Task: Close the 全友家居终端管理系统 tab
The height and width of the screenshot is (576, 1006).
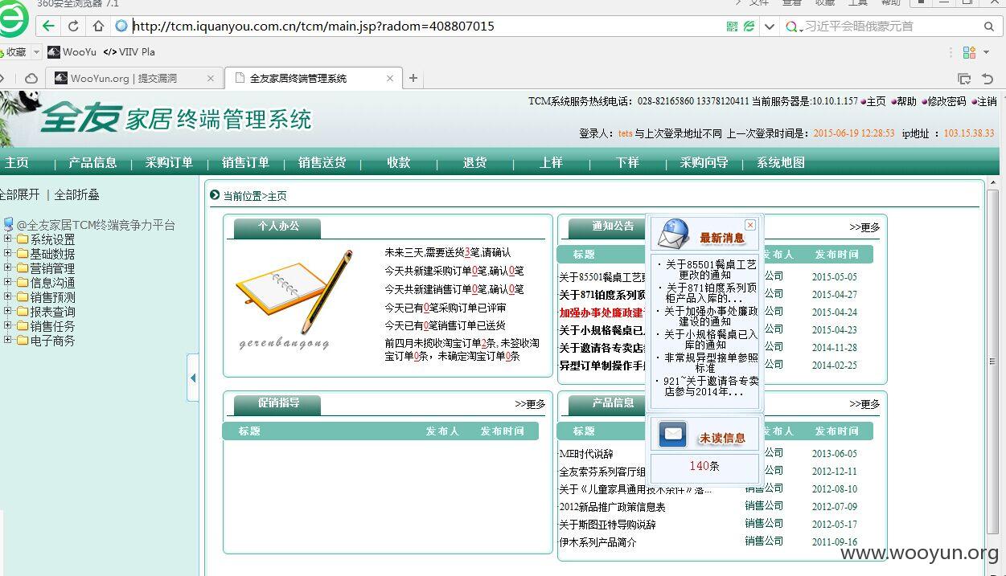Action: (x=390, y=79)
